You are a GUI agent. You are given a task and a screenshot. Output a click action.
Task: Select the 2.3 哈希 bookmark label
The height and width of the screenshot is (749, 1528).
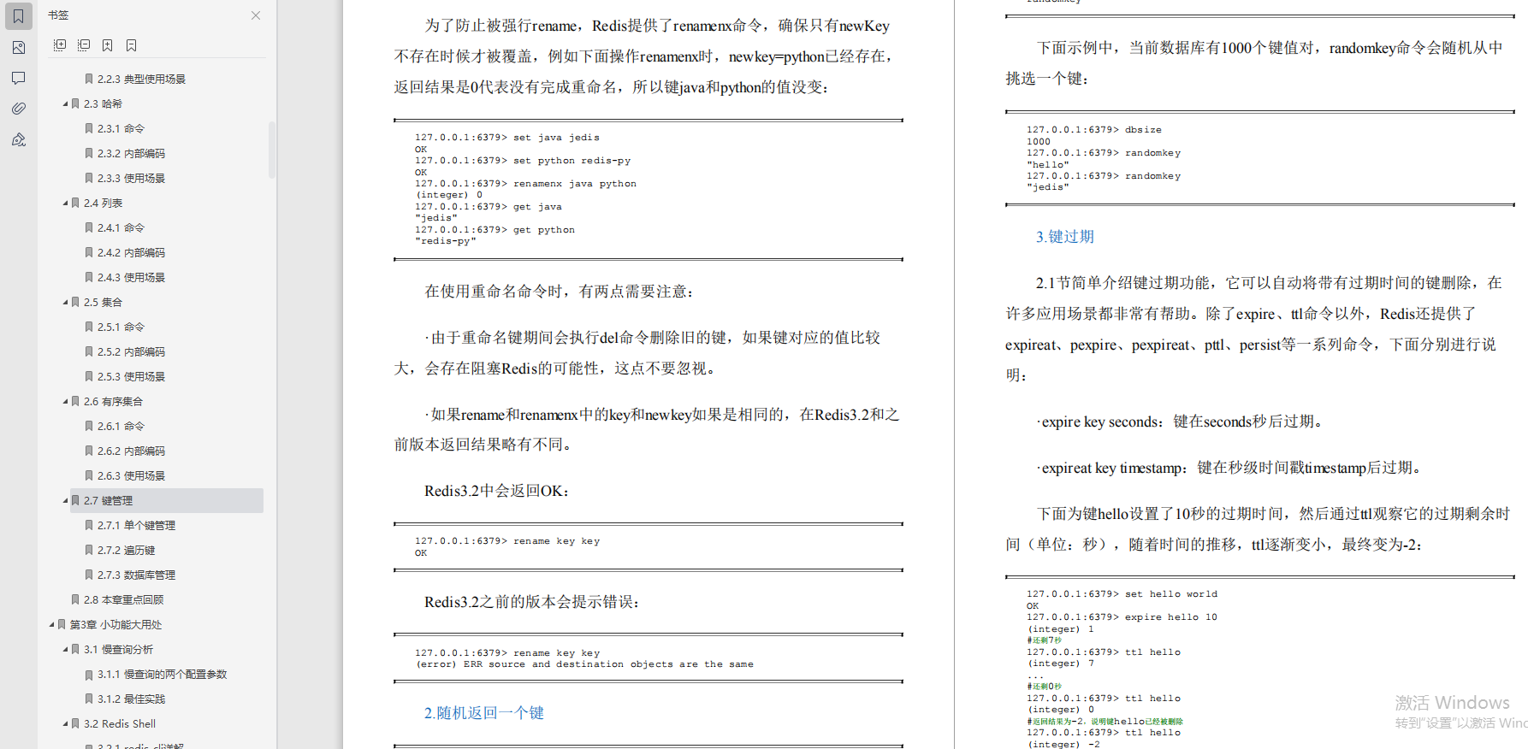click(x=103, y=103)
